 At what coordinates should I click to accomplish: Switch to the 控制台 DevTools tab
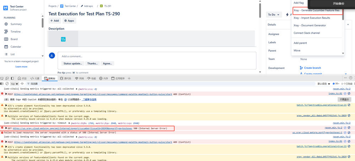[x=50, y=78]
